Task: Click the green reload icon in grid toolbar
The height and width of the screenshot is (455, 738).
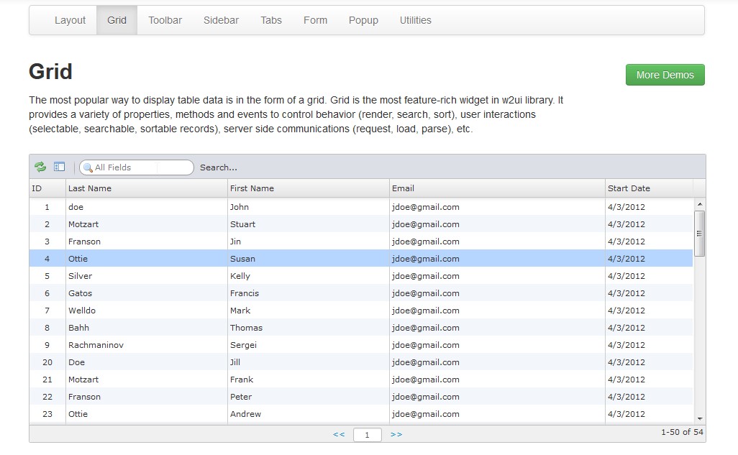Action: (x=40, y=167)
